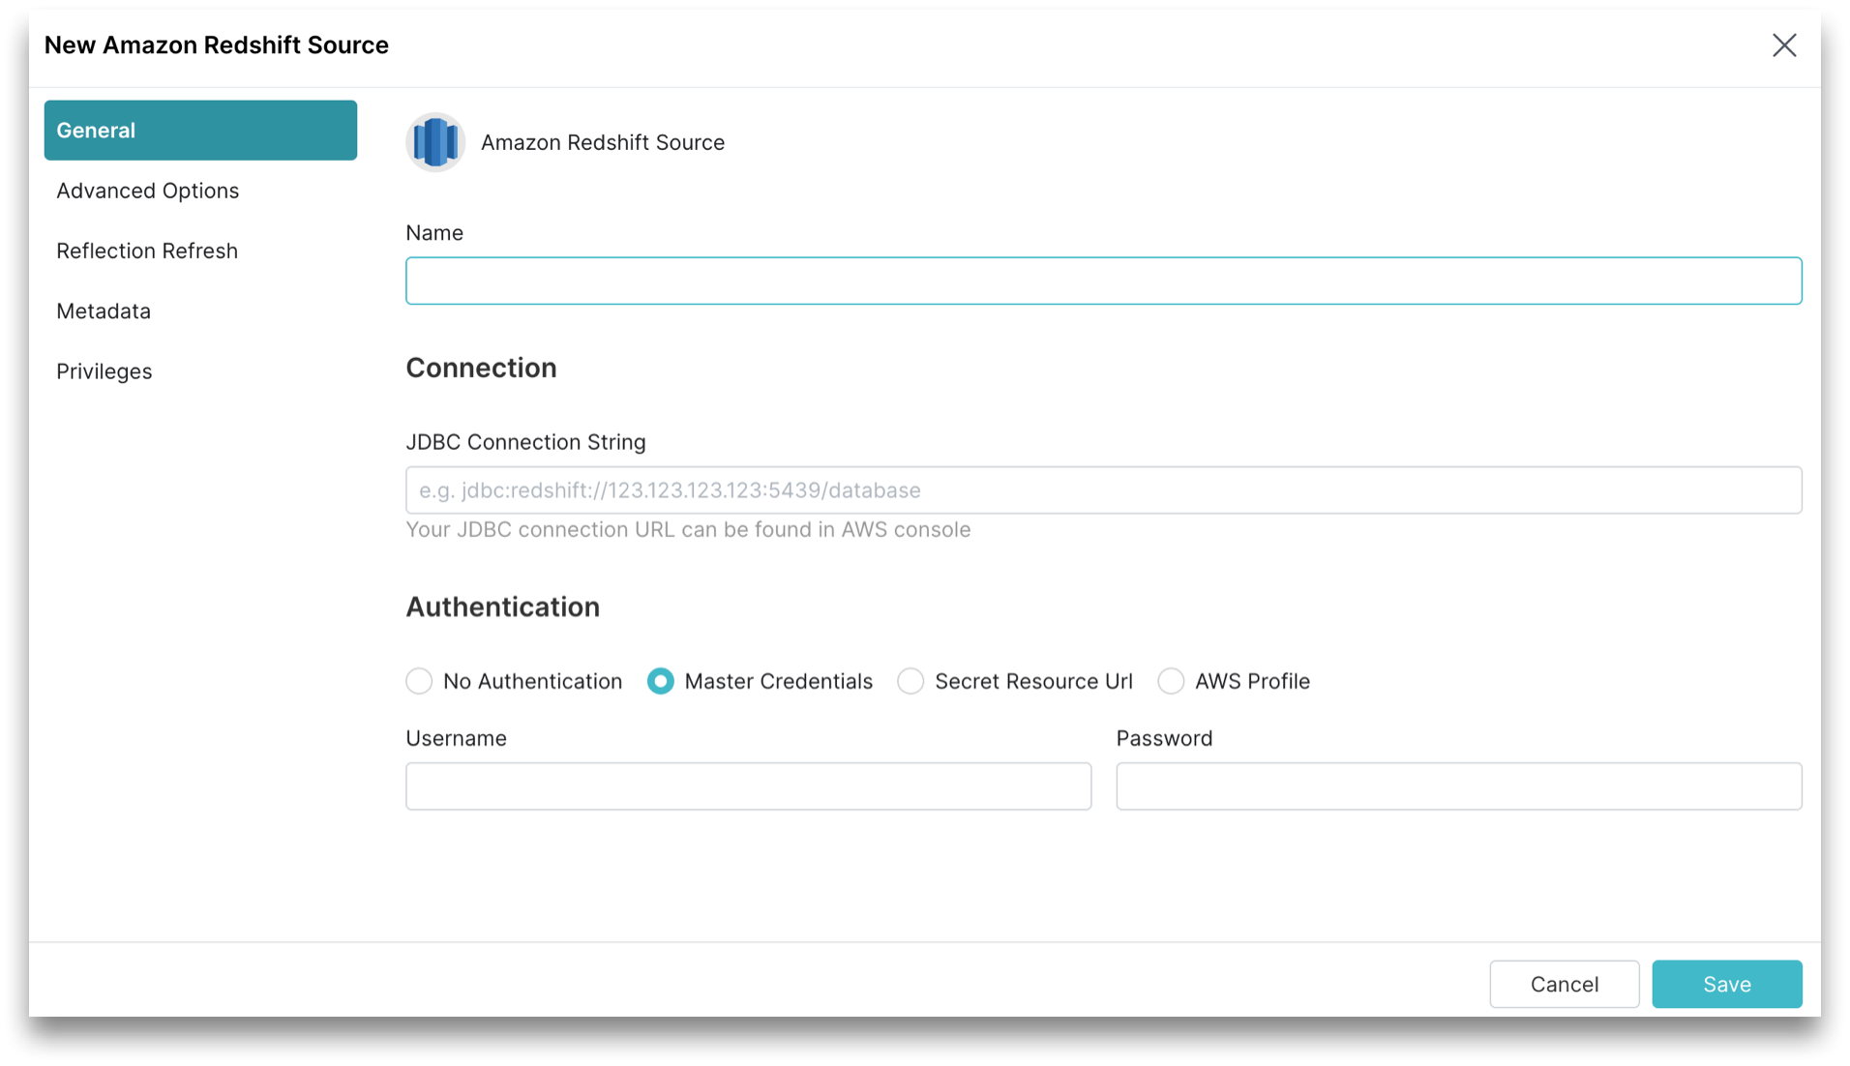The height and width of the screenshot is (1066, 1850).
Task: Close the New Amazon Redshift Source dialog
Action: pyautogui.click(x=1784, y=44)
